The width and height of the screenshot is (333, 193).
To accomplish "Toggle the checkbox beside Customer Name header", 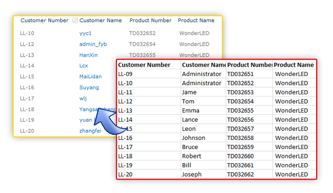I will (75, 20).
